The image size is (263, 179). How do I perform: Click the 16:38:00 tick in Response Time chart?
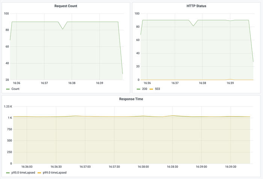(x=143, y=167)
